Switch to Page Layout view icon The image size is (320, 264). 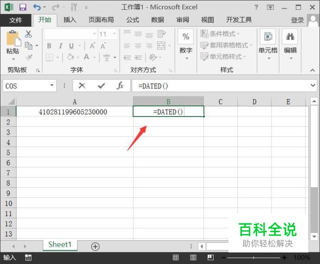(193, 258)
